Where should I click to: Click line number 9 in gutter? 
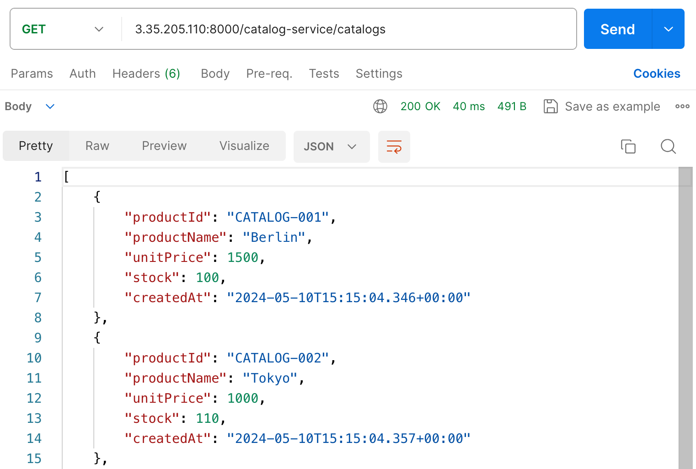[x=38, y=338]
